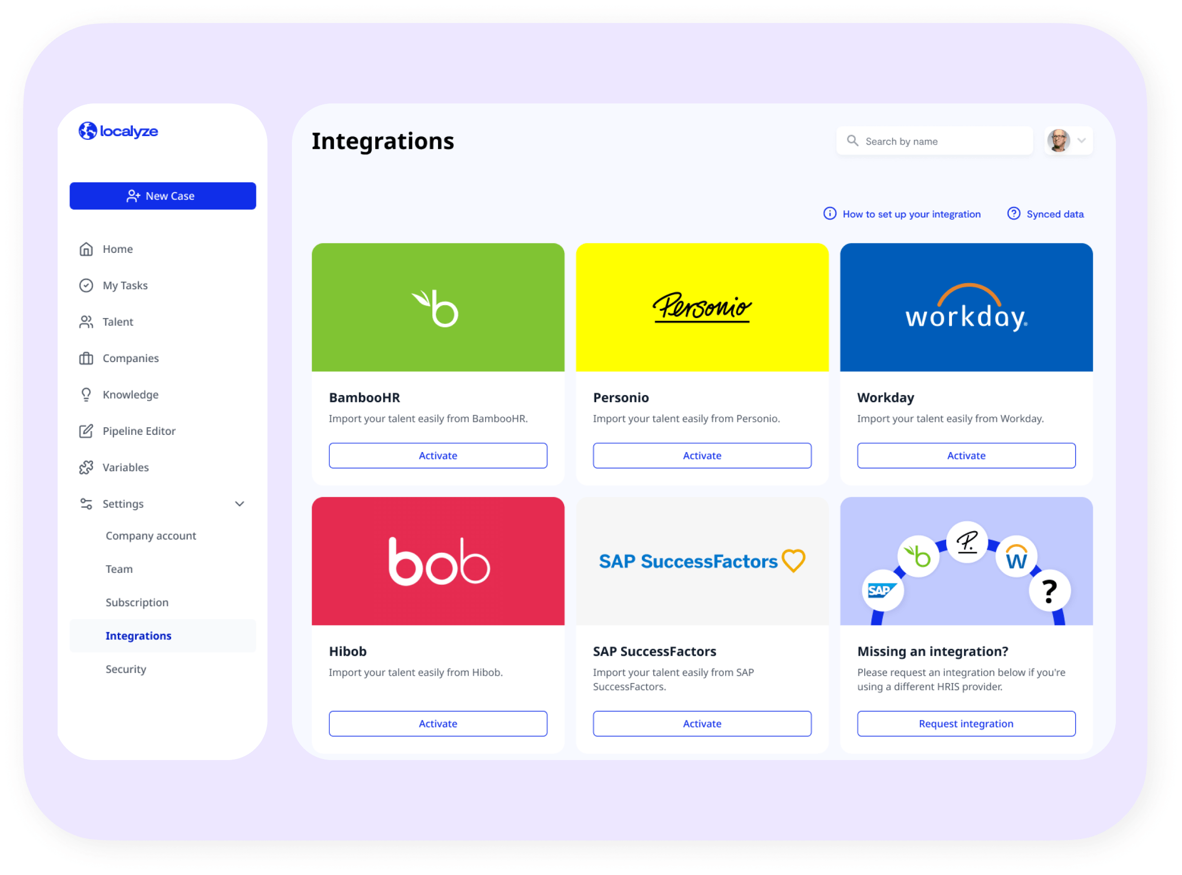The image size is (1182, 875).
Task: Open the Security settings submenu item
Action: [x=126, y=669]
